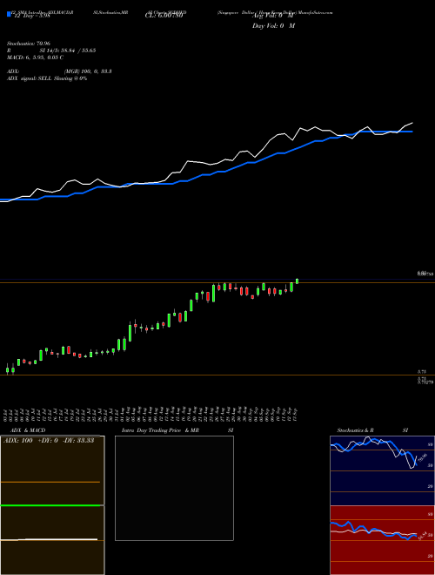Viewport: 435px width, 575px height.
Task: Click 'Intra Day Trading Price & MR' title
Action: point(160,430)
